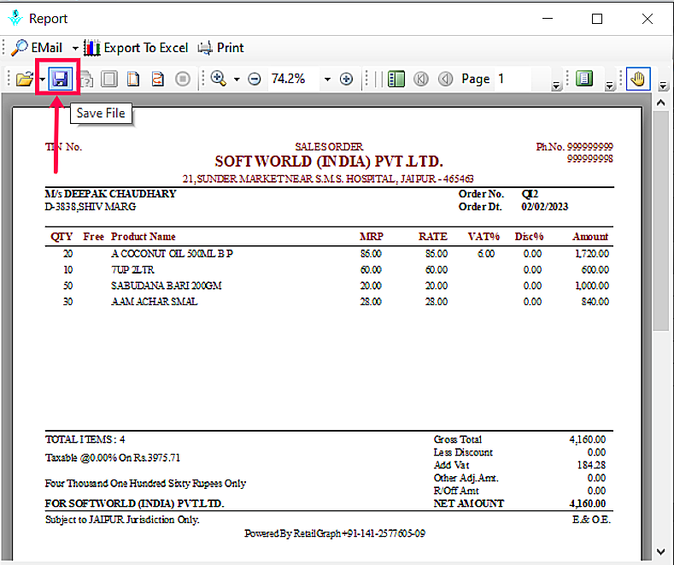Click Export To Excel
The image size is (674, 565).
[x=136, y=48]
